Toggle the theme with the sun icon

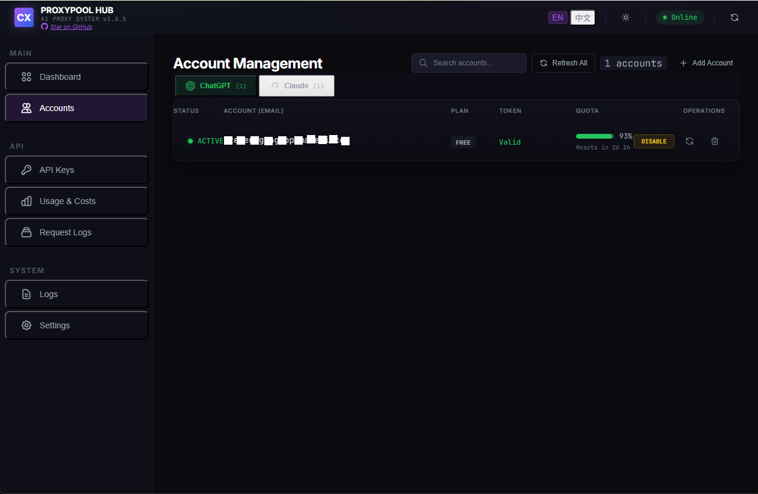[626, 17]
